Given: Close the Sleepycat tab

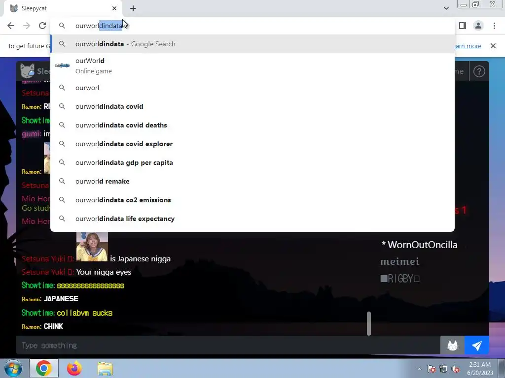Looking at the screenshot, I should pos(114,8).
